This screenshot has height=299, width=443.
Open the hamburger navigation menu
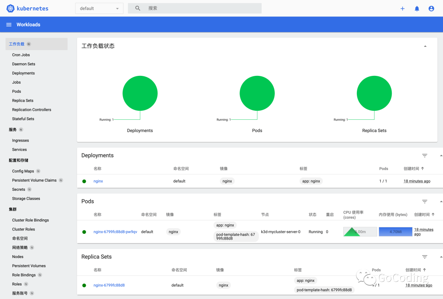point(9,25)
